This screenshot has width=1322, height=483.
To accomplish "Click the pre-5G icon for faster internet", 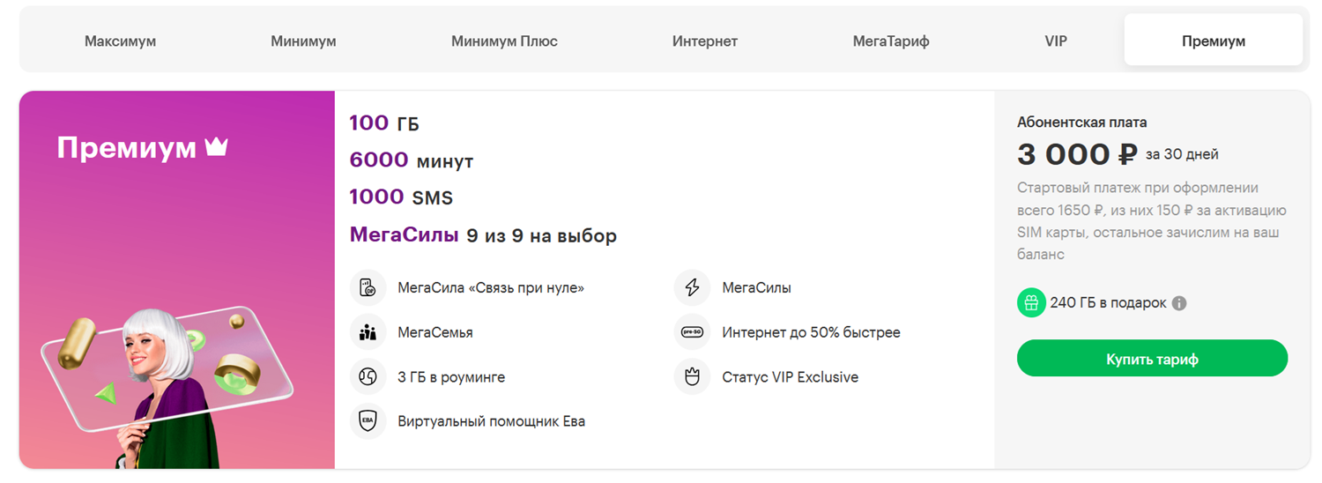I will (x=692, y=332).
